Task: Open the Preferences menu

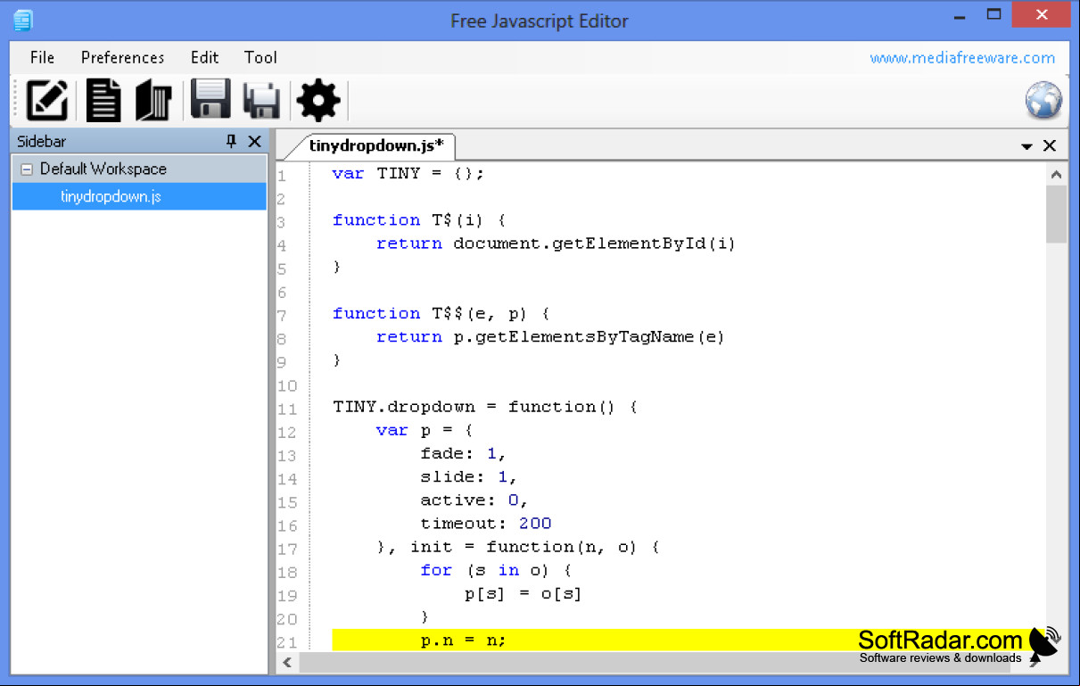Action: click(x=122, y=57)
